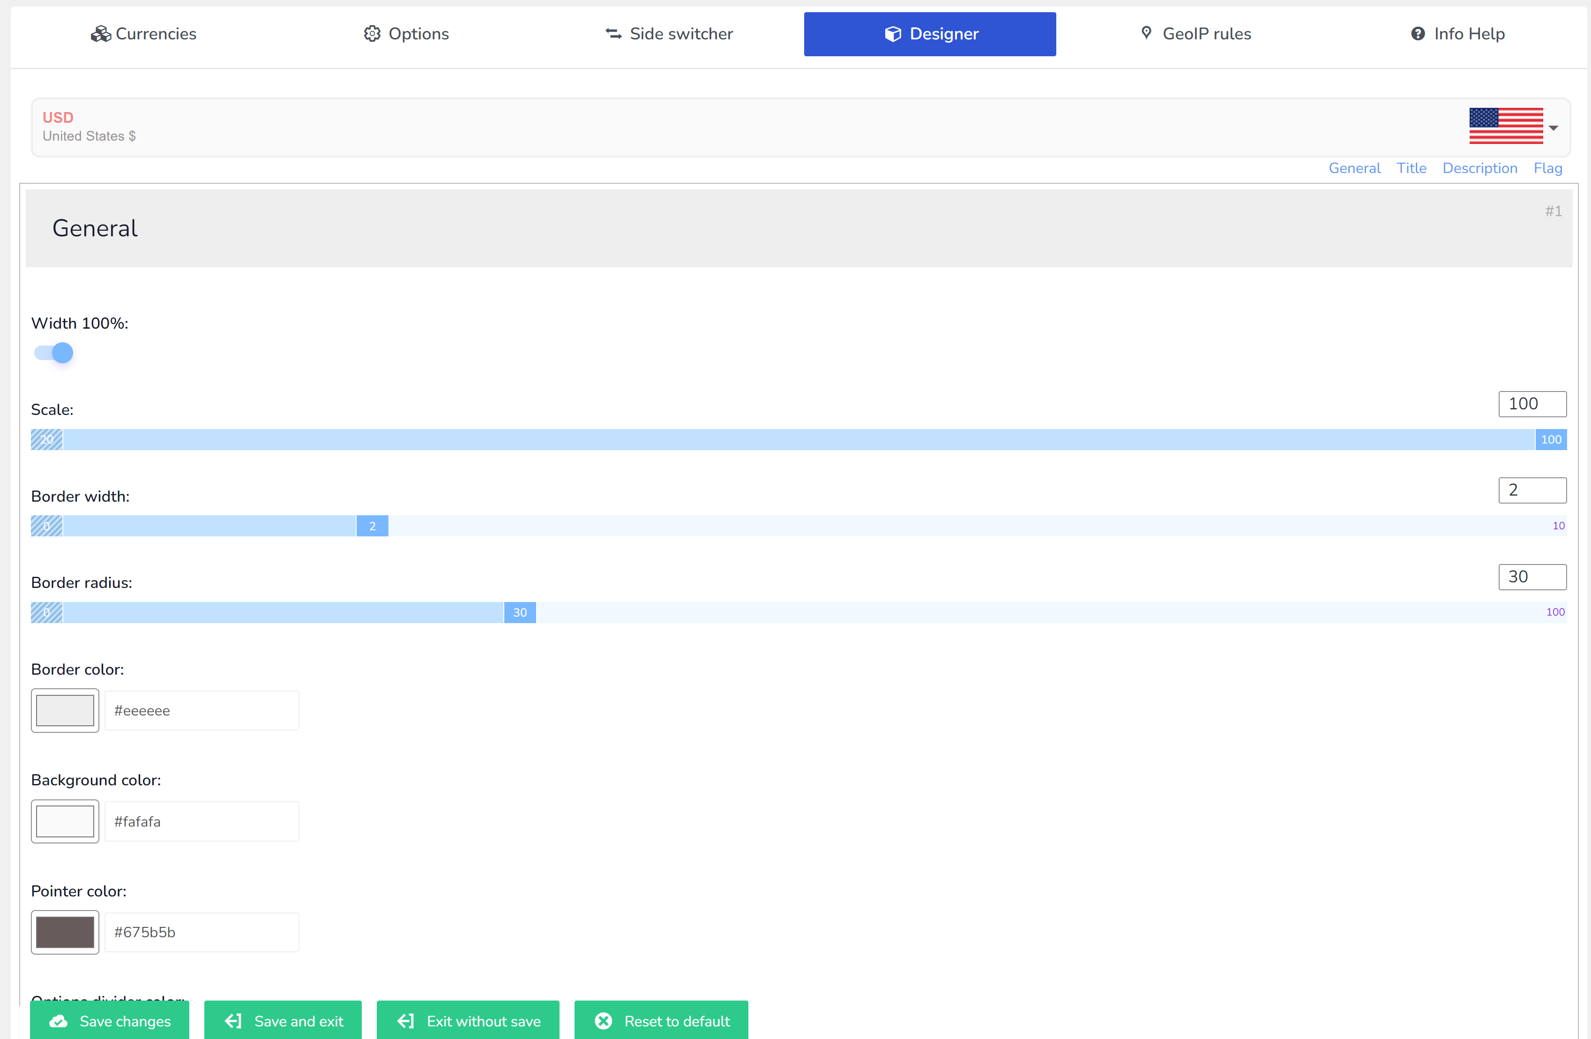Click the Options gear icon
1591x1039 pixels.
(x=372, y=33)
